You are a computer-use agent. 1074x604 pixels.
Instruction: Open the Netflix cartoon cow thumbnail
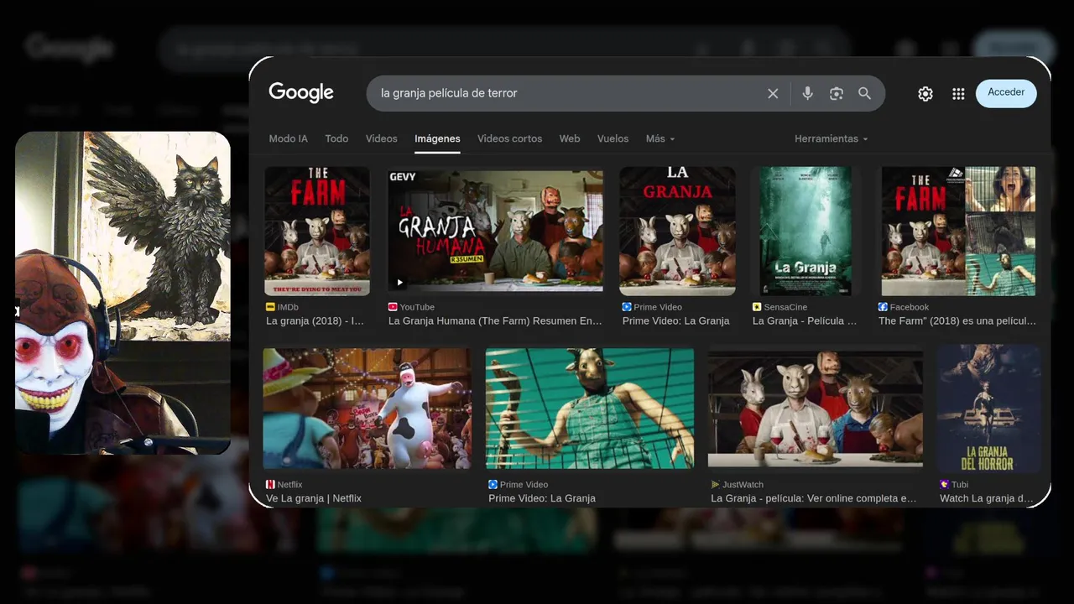tap(368, 409)
